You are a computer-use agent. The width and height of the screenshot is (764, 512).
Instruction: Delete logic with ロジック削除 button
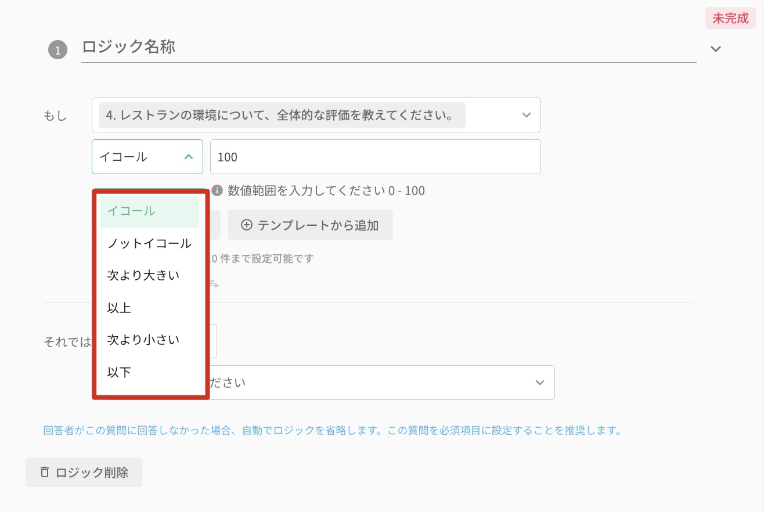pyautogui.click(x=84, y=473)
